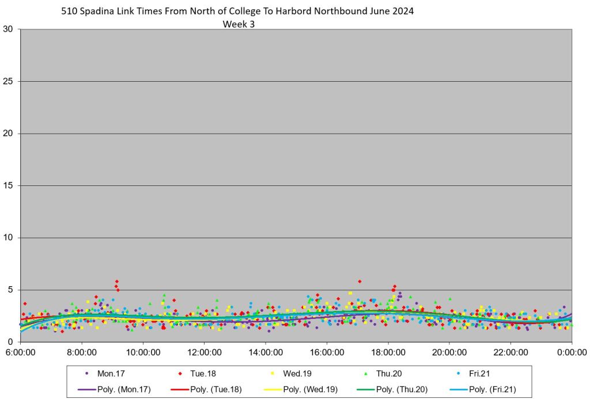
Task: Click the purple Mon.17 legend marker
Action: click(x=86, y=374)
